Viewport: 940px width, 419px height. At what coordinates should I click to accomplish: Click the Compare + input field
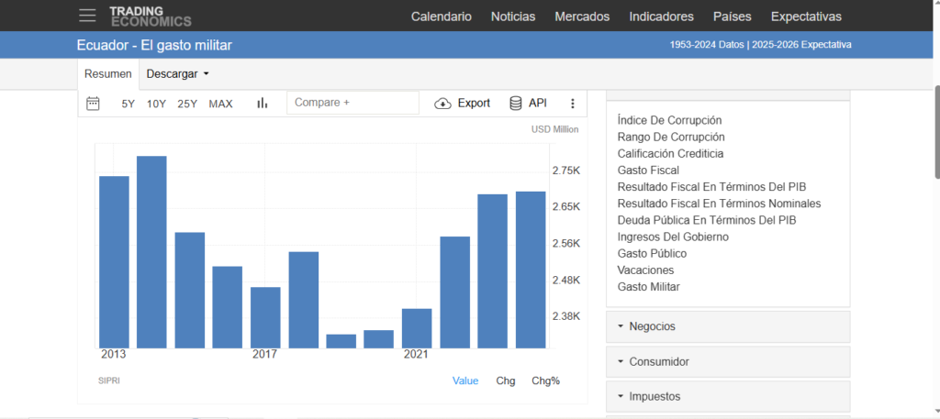pyautogui.click(x=352, y=103)
